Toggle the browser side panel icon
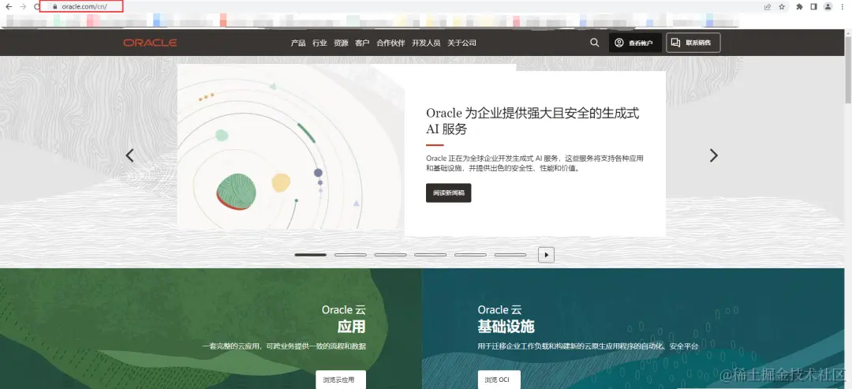The width and height of the screenshot is (852, 389). pos(813,6)
